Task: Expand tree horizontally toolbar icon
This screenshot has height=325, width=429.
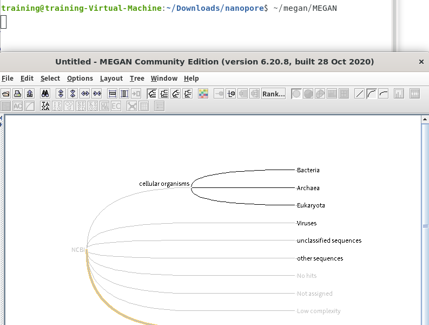Action: click(85, 94)
